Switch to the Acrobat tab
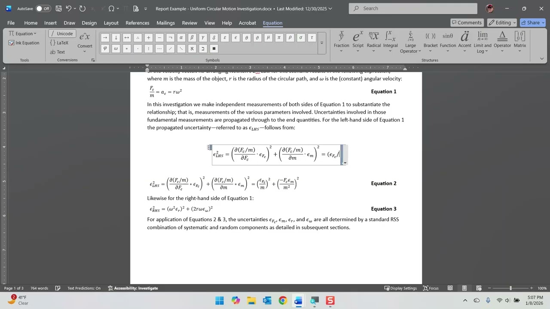 point(247,23)
